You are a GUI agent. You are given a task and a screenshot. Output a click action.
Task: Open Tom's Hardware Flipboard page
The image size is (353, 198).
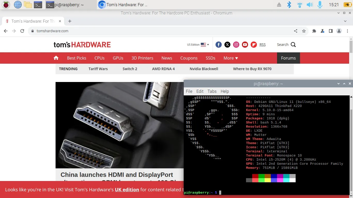pyautogui.click(x=254, y=45)
